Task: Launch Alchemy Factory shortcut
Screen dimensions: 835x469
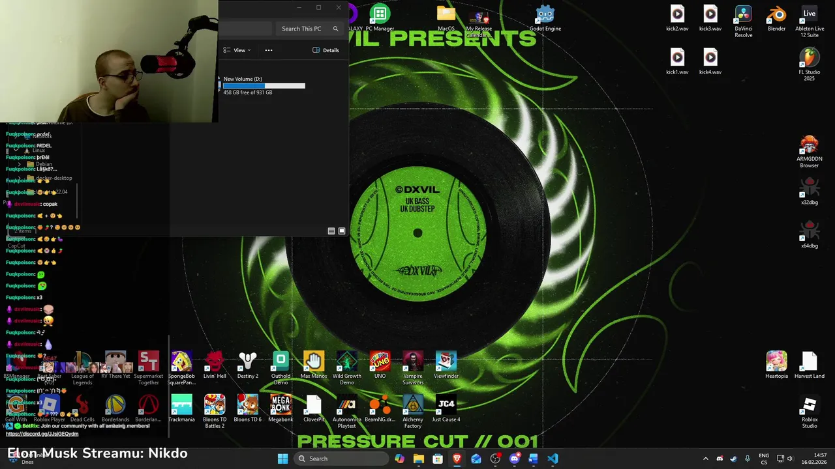Action: point(413,412)
